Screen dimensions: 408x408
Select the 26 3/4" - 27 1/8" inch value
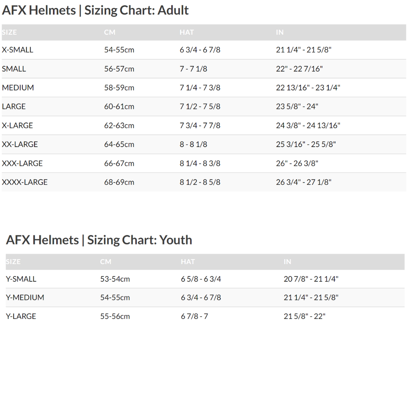click(303, 182)
